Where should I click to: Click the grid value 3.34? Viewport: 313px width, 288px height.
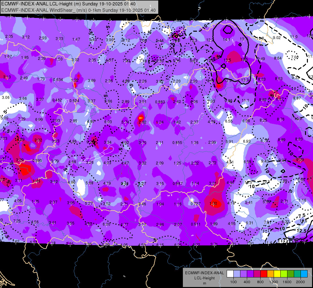click(108, 142)
